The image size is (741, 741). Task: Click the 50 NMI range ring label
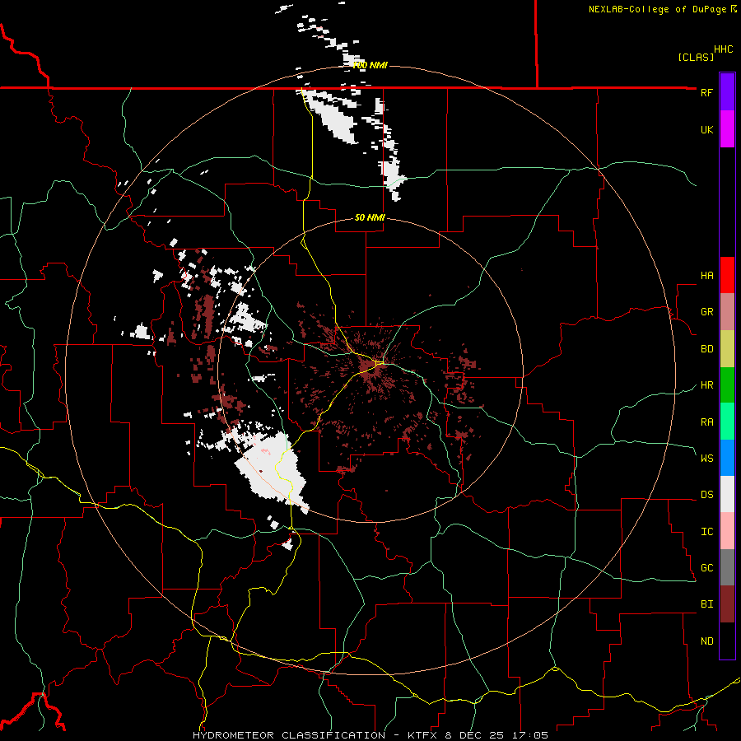click(x=370, y=217)
